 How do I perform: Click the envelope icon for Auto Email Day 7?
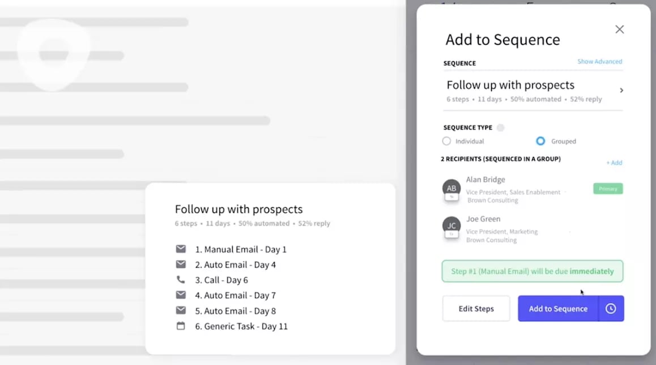(x=181, y=295)
